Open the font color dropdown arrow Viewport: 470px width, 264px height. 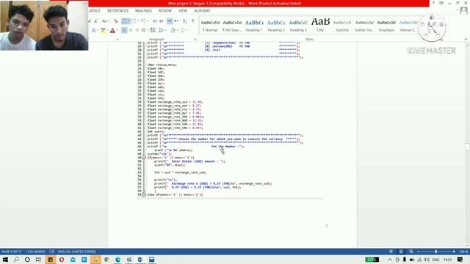tap(117, 30)
